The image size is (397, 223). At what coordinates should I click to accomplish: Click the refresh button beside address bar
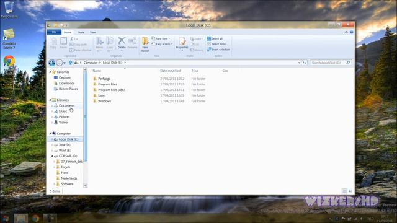click(x=305, y=63)
